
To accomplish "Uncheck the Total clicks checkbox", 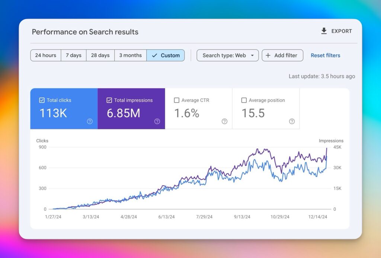I will (42, 100).
